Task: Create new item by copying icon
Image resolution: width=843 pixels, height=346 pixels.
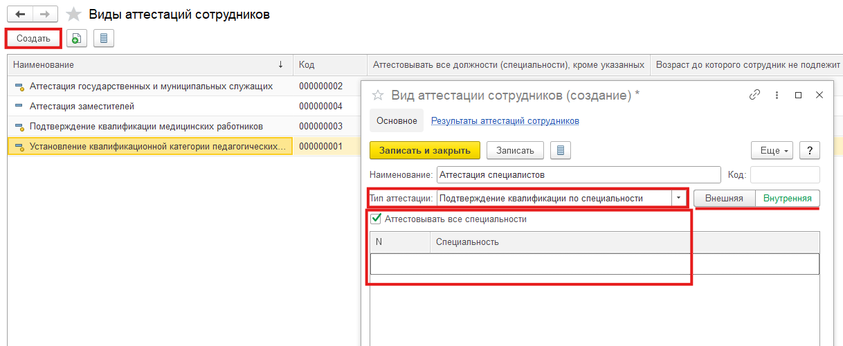Action: click(77, 38)
